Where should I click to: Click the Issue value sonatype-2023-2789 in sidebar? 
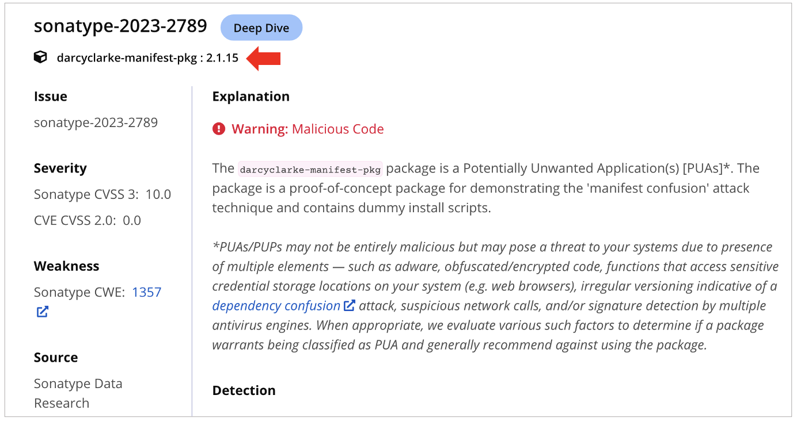(96, 122)
